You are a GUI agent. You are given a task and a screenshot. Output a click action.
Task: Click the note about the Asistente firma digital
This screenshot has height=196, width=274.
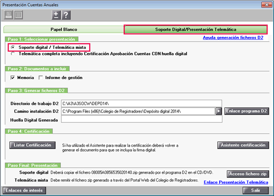120,148
